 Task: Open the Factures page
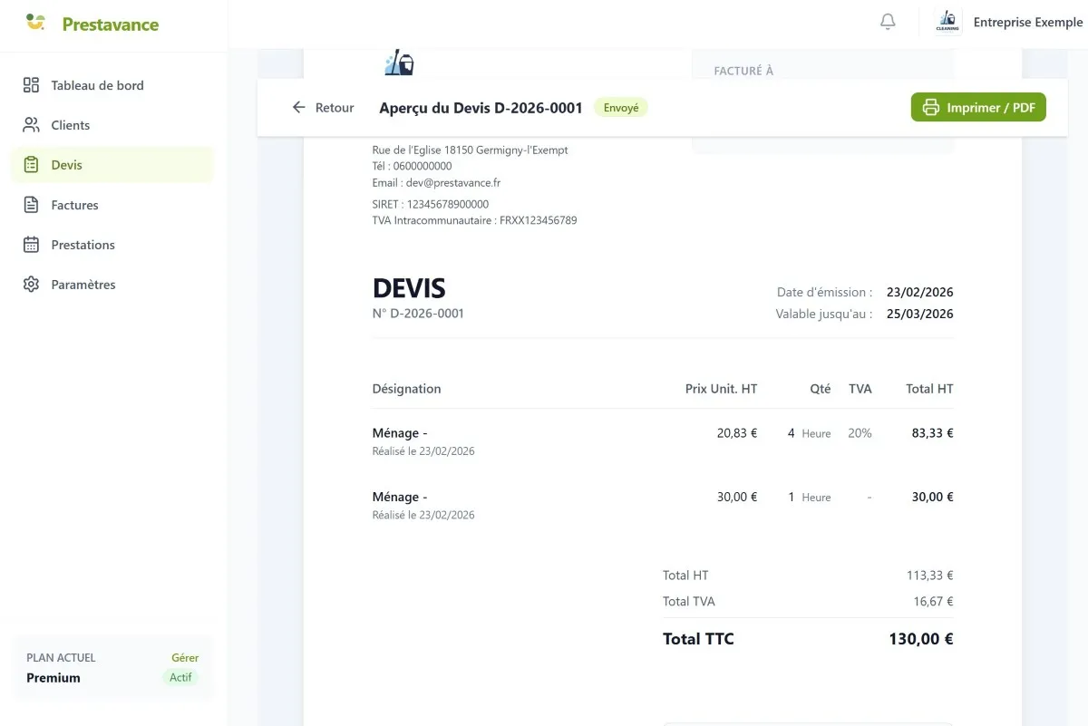click(x=74, y=205)
